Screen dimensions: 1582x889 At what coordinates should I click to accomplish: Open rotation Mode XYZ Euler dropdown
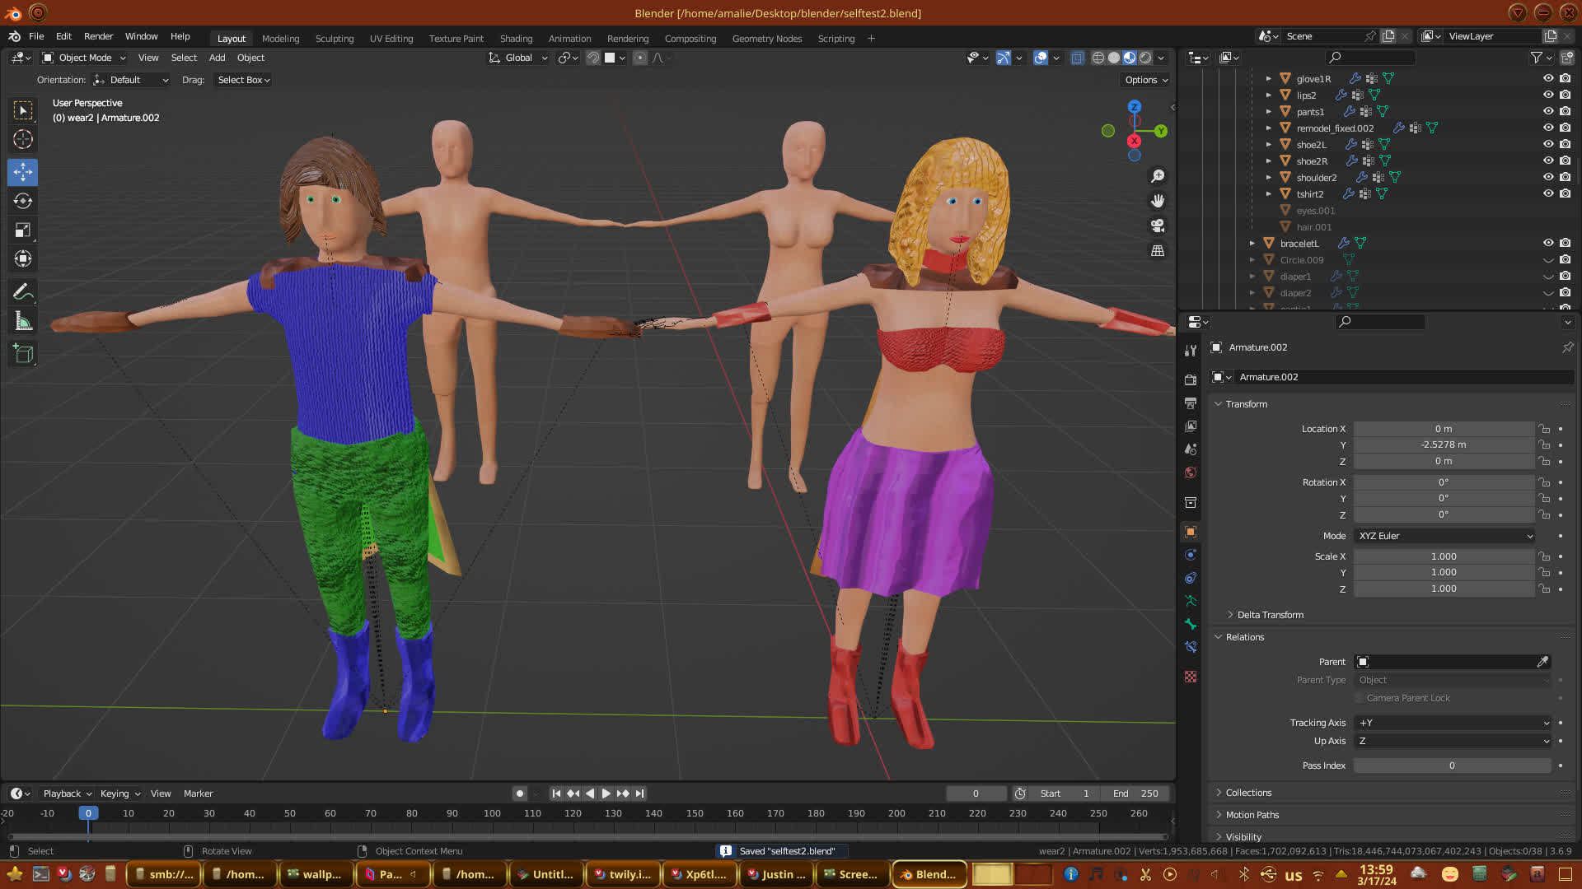pyautogui.click(x=1444, y=536)
